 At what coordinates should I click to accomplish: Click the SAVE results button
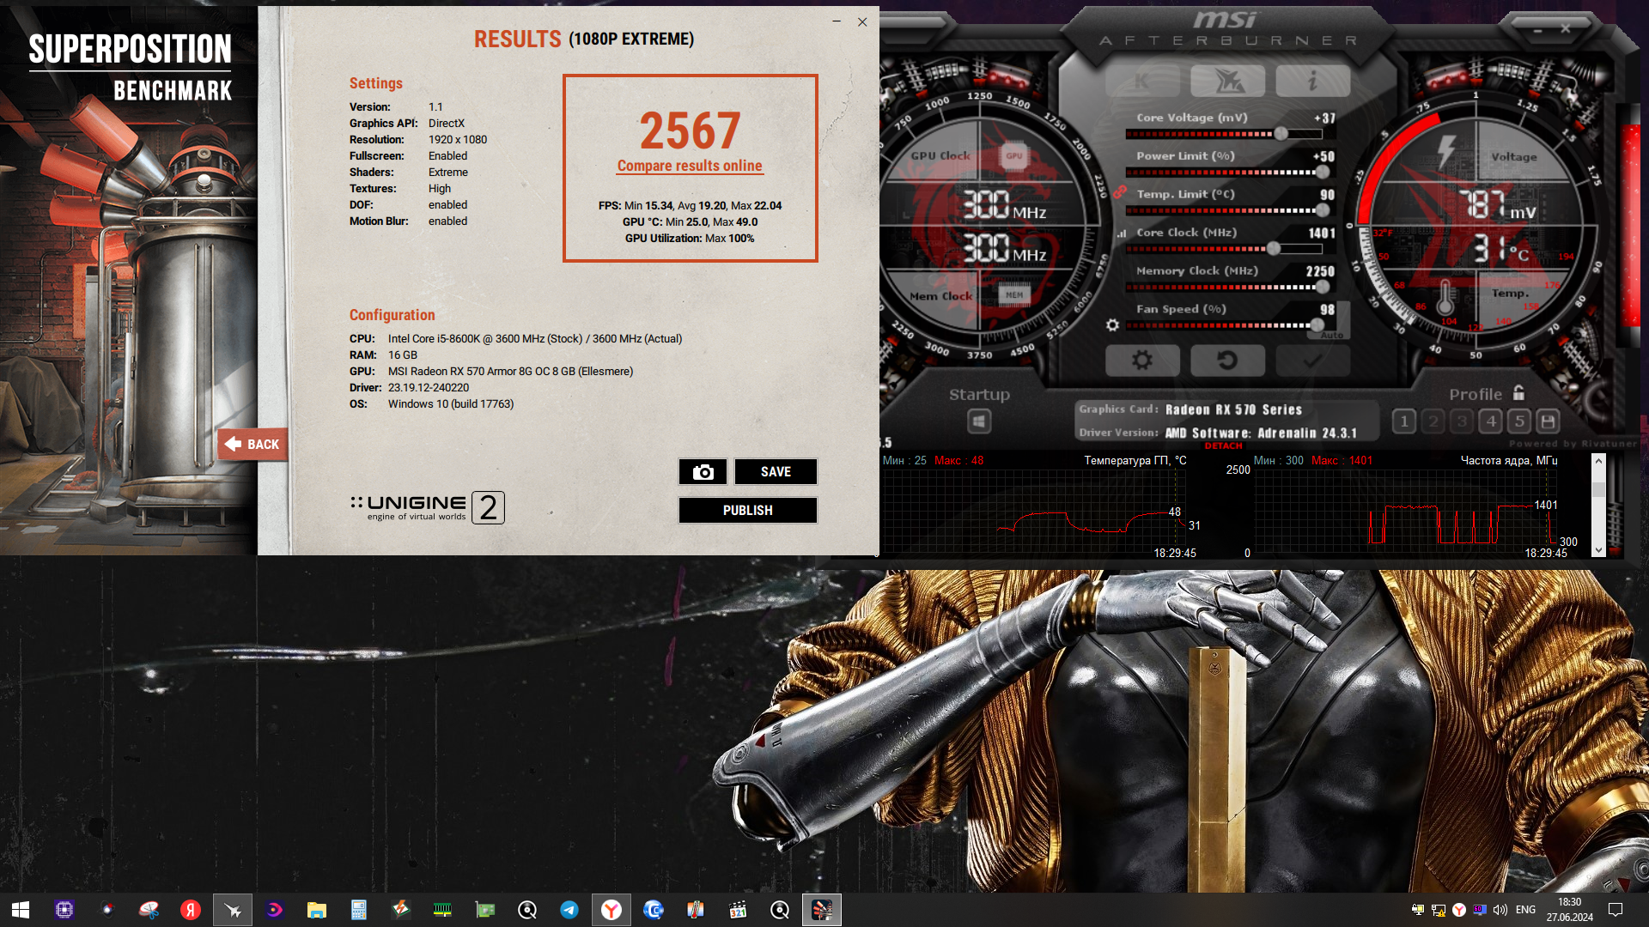(775, 472)
